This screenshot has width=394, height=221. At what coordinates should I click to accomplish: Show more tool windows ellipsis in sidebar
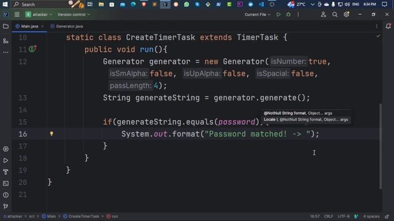6,52
